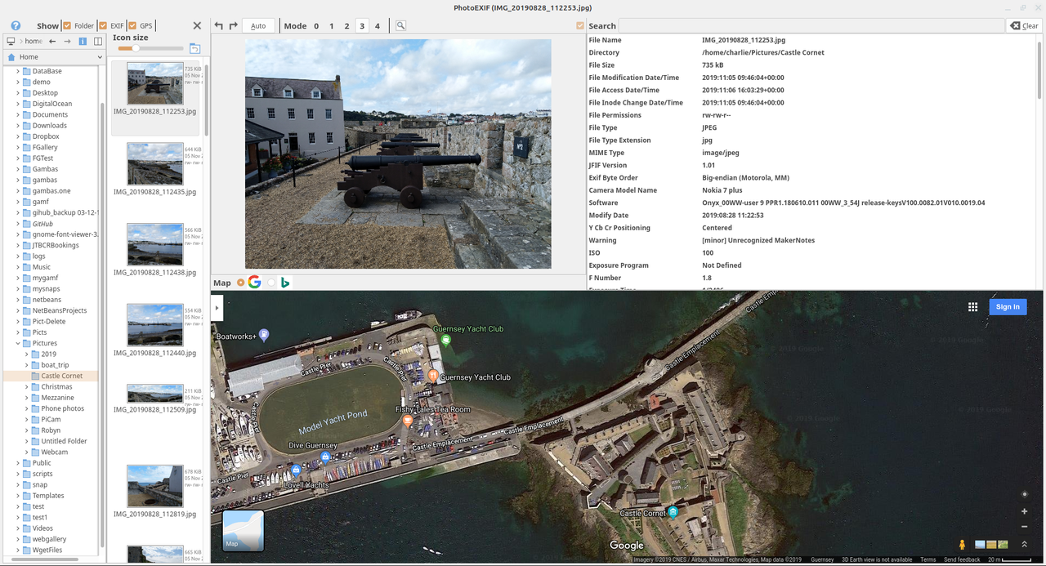Viewport: 1046px width, 566px height.
Task: Close the side panel with the X icon
Action: (x=197, y=26)
